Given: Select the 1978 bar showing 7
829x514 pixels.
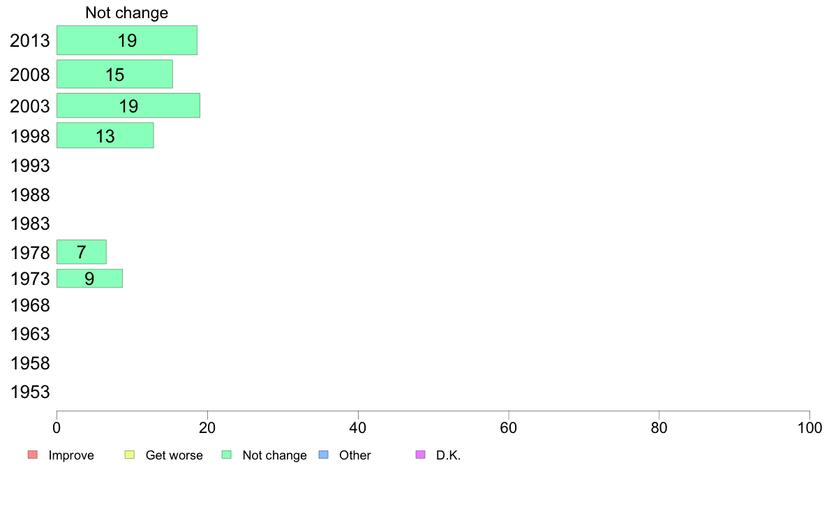Looking at the screenshot, I should pyautogui.click(x=82, y=252).
